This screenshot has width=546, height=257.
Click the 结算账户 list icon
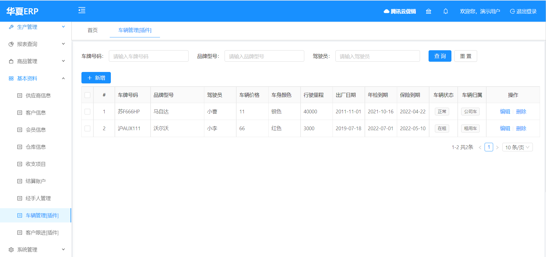coord(20,181)
